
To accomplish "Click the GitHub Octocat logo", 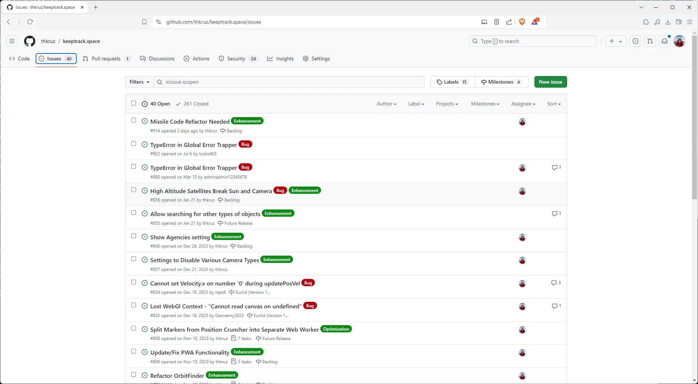I will pos(29,41).
